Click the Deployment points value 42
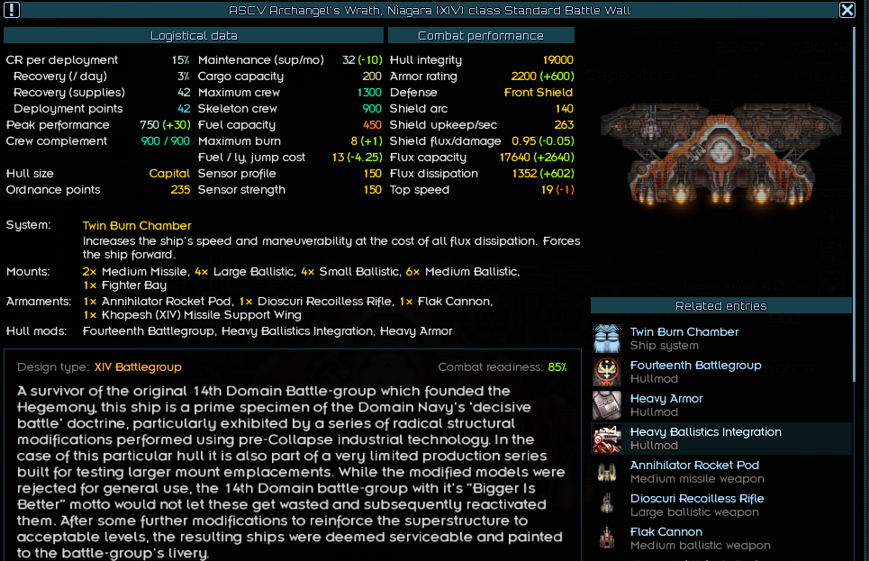The height and width of the screenshot is (561, 869). click(184, 109)
